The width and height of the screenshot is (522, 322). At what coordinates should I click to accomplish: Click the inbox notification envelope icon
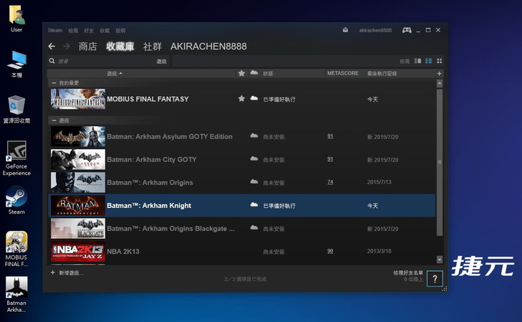pyautogui.click(x=345, y=30)
